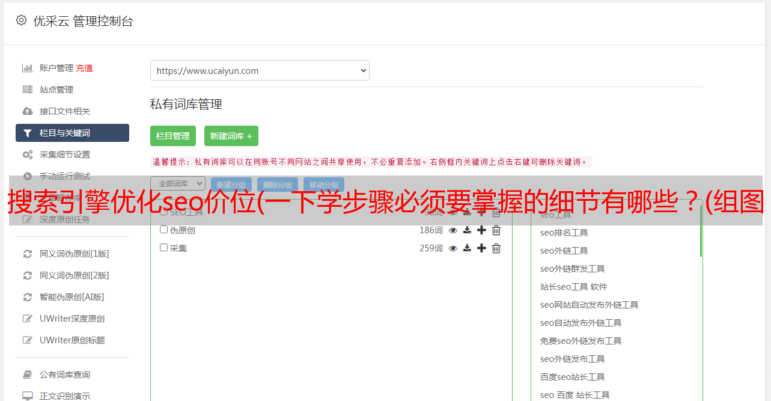The image size is (771, 401).
Task: Add keywords to 采集 using the plus icon
Action: pos(481,248)
